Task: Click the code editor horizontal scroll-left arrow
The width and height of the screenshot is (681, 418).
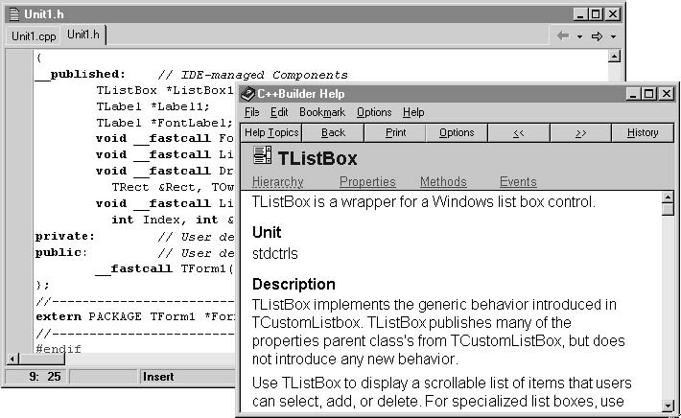Action: pyautogui.click(x=12, y=359)
